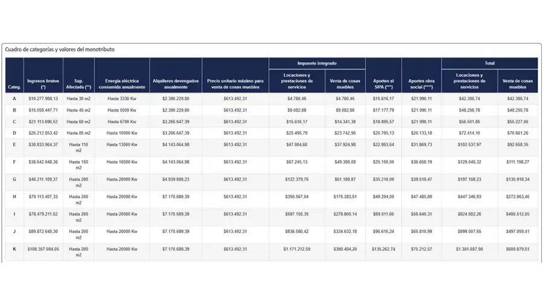Select category A row letter
The height and width of the screenshot is (305, 543).
[x=14, y=98]
